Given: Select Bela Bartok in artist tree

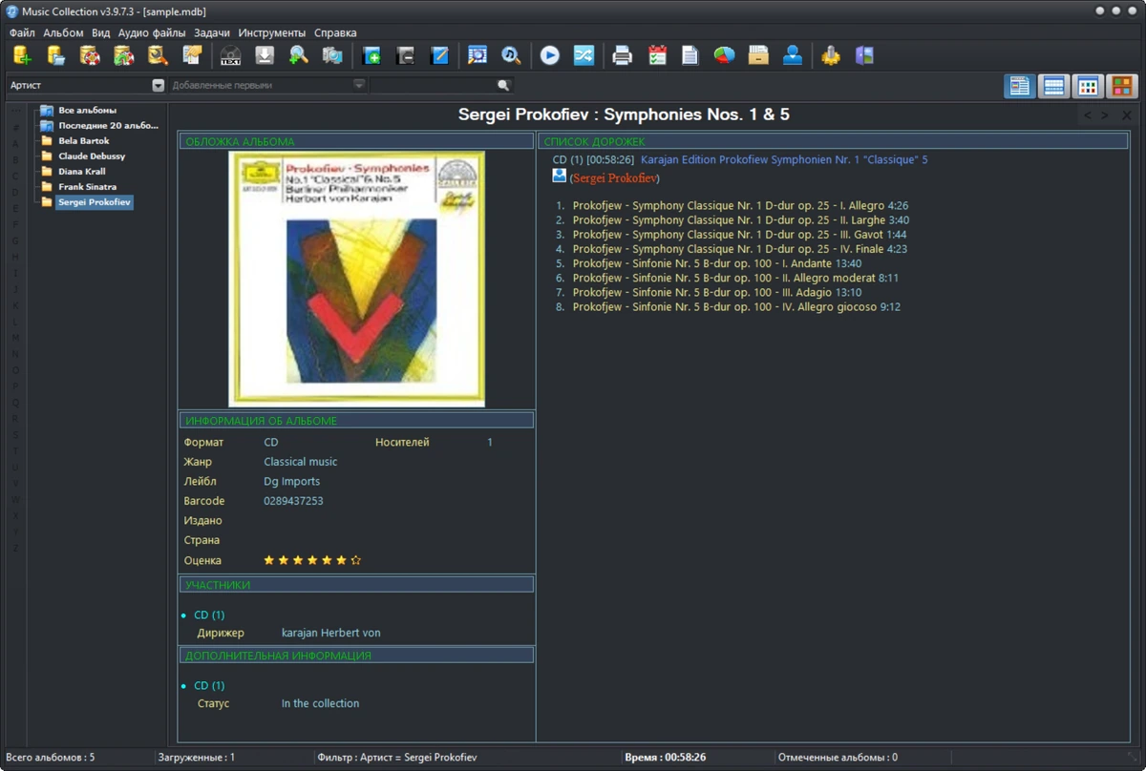Looking at the screenshot, I should pyautogui.click(x=83, y=140).
